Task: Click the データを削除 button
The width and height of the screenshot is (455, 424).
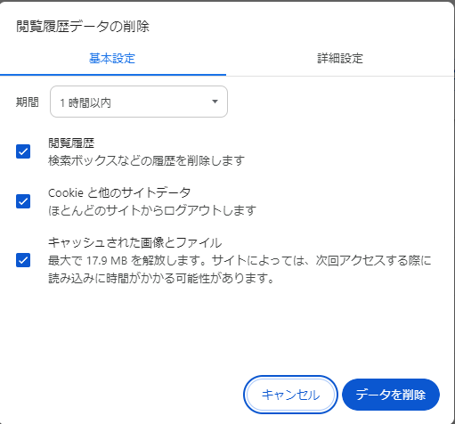Action: coord(391,395)
